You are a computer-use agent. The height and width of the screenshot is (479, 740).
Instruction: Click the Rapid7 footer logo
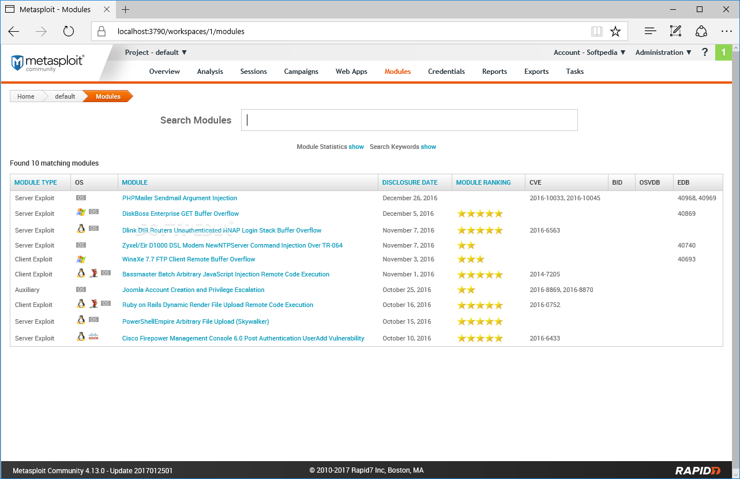coord(698,470)
